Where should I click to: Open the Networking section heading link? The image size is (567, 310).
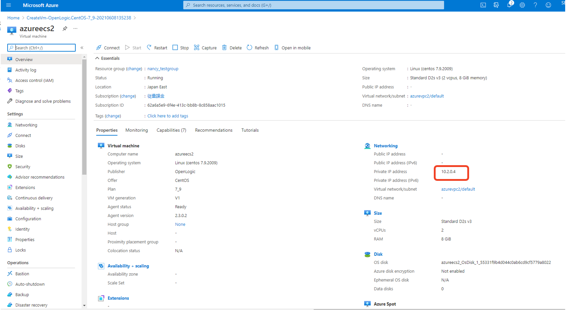[x=386, y=146]
